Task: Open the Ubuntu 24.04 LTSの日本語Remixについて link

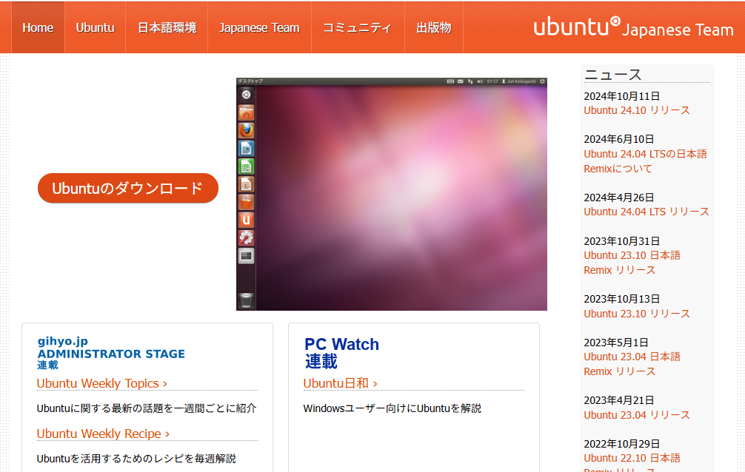Action: (x=645, y=161)
